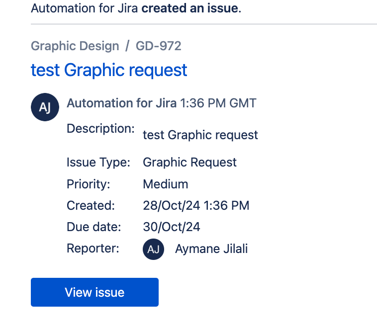Viewport: 377px width, 332px height.
Task: Click the Priority: field label
Action: click(88, 184)
